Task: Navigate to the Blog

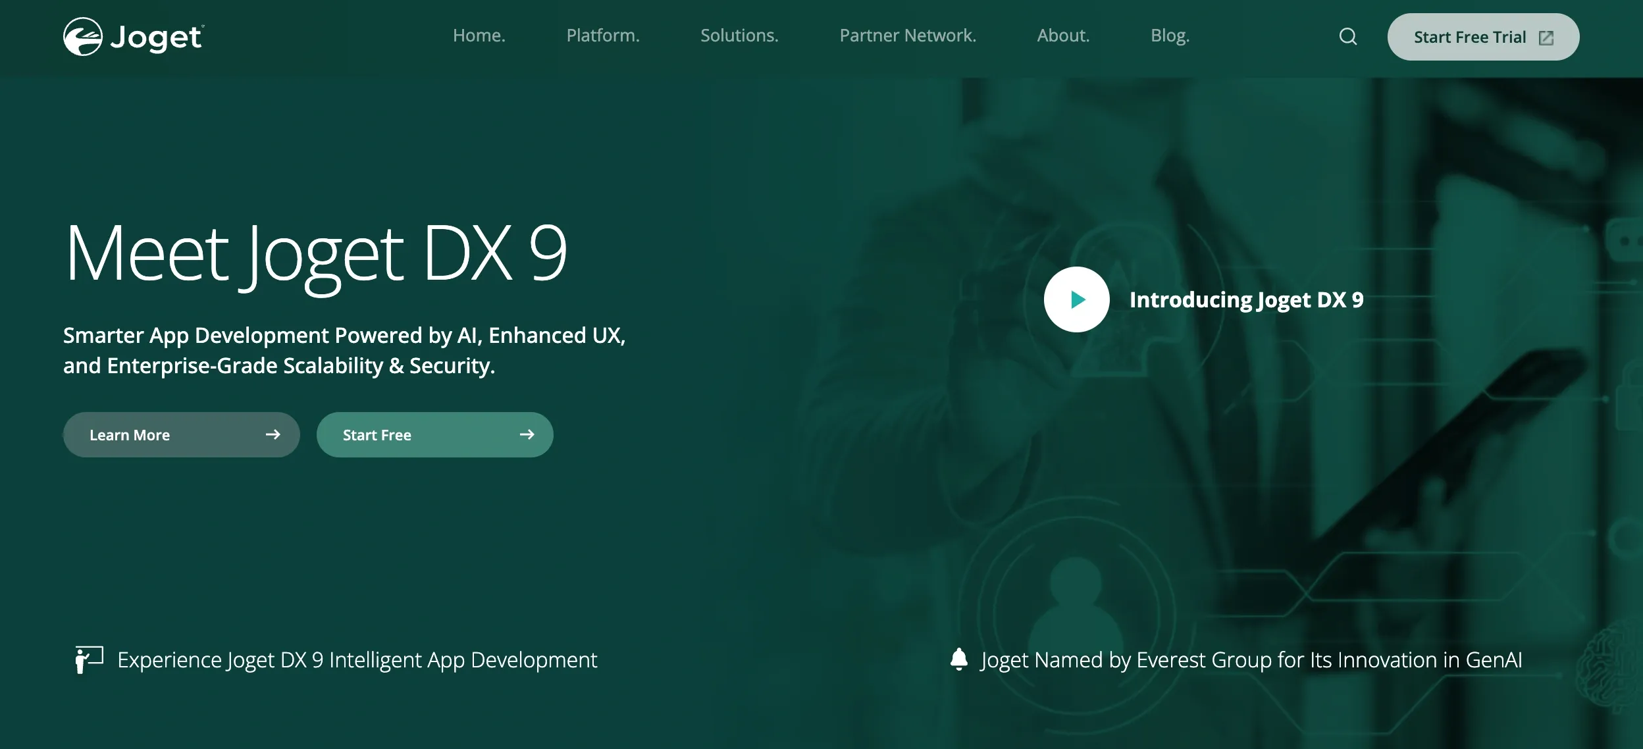Action: point(1170,36)
